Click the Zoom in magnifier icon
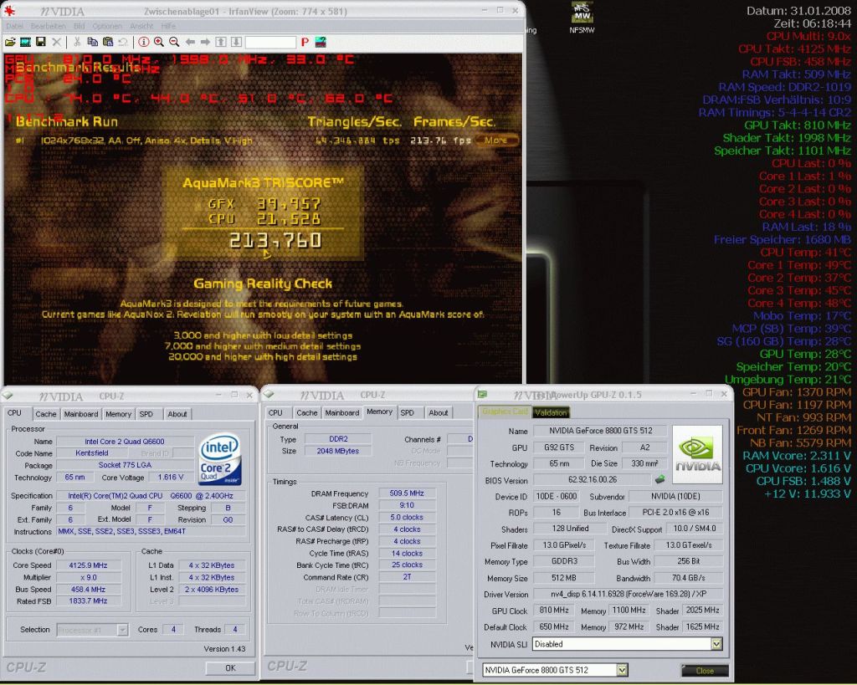Image resolution: width=857 pixels, height=685 pixels. 158,42
